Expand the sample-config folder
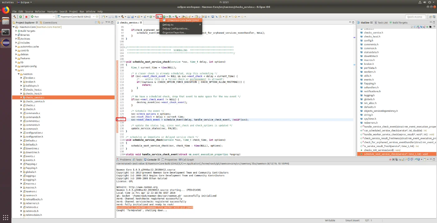The width and height of the screenshot is (437, 223). point(16,66)
